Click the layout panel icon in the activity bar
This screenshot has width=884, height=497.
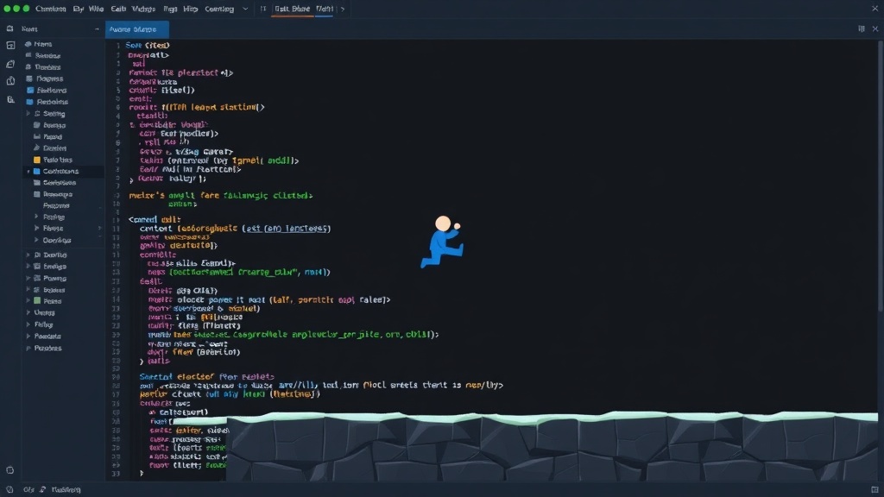pos(10,46)
